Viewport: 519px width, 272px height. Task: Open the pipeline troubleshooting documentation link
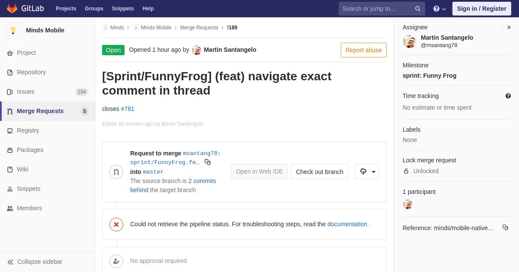coord(347,224)
